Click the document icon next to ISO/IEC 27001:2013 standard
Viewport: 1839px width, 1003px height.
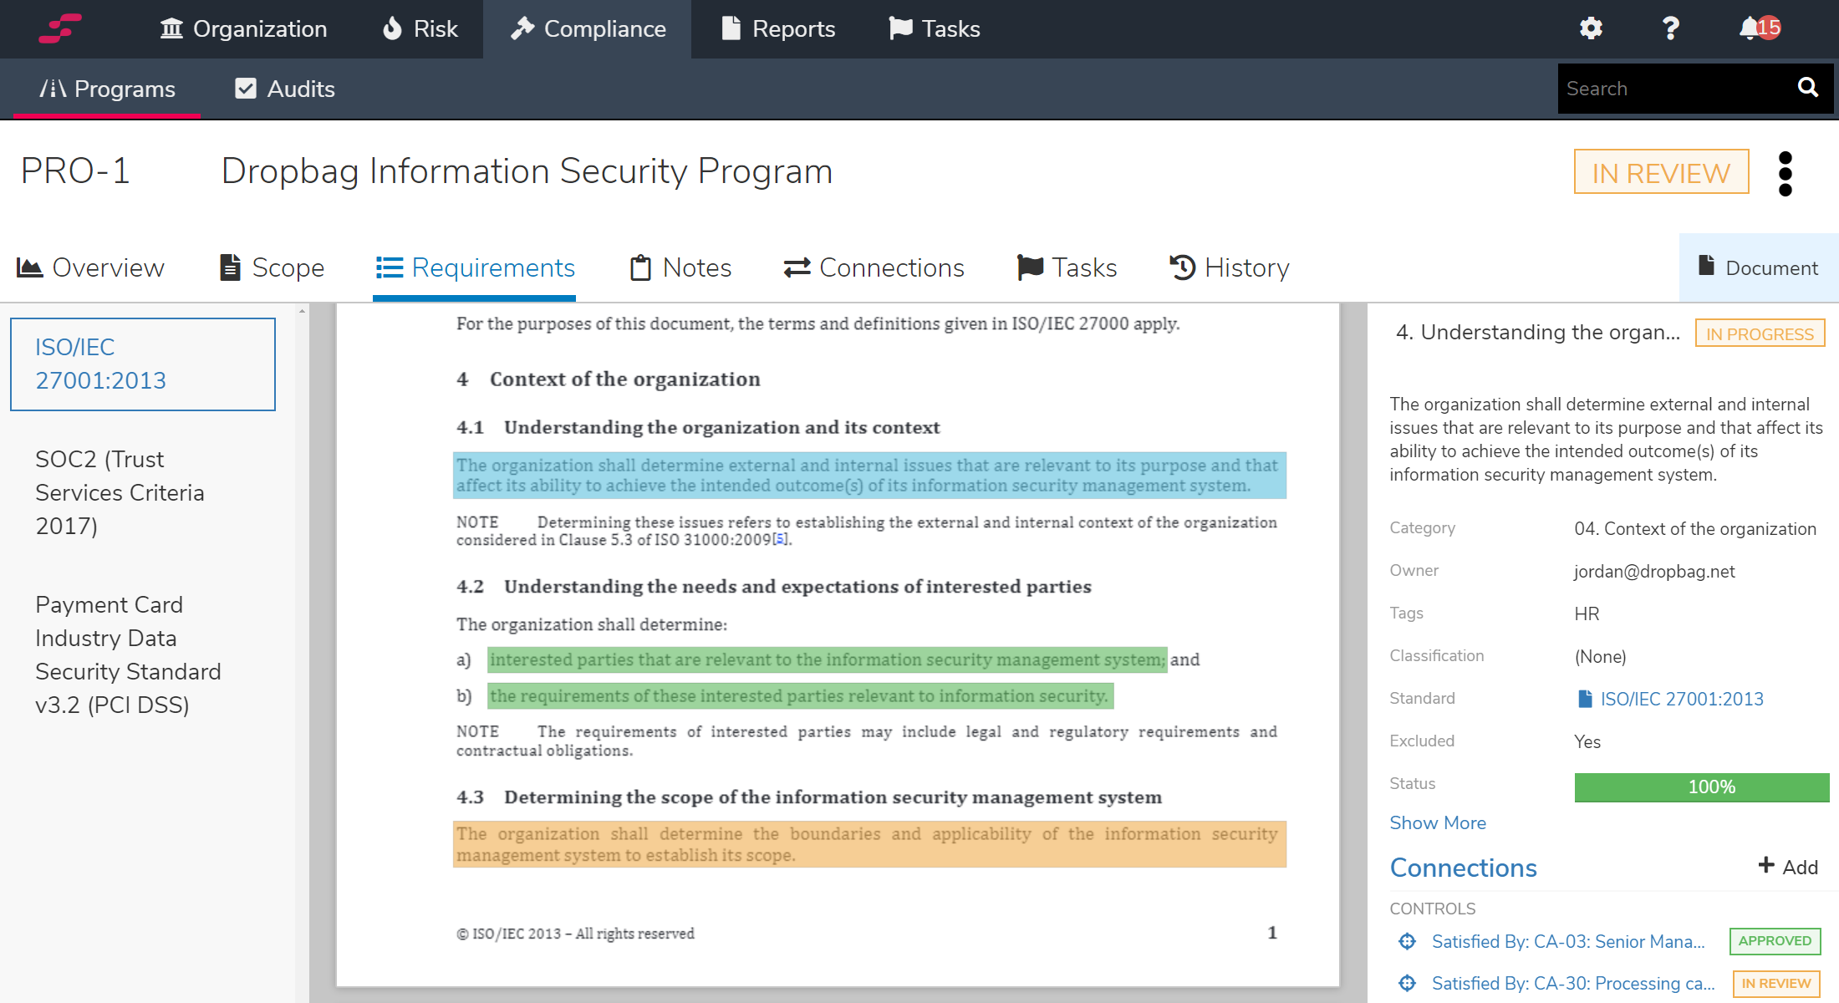point(1584,699)
